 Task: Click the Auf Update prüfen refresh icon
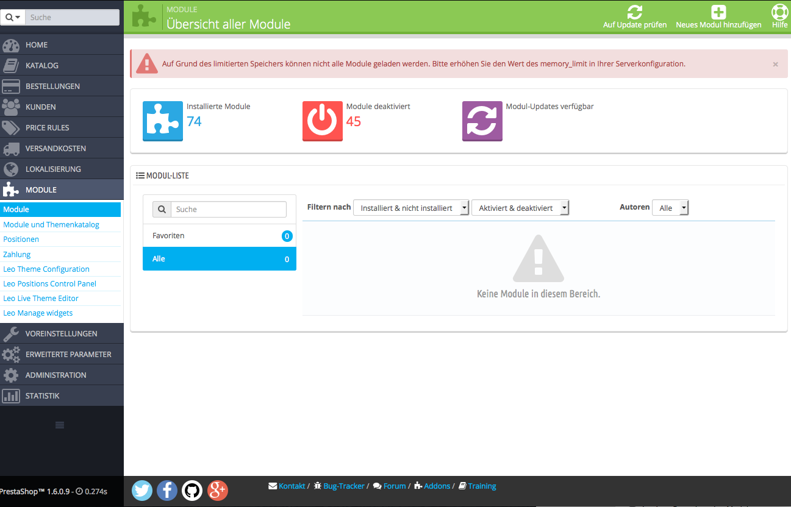tap(635, 12)
